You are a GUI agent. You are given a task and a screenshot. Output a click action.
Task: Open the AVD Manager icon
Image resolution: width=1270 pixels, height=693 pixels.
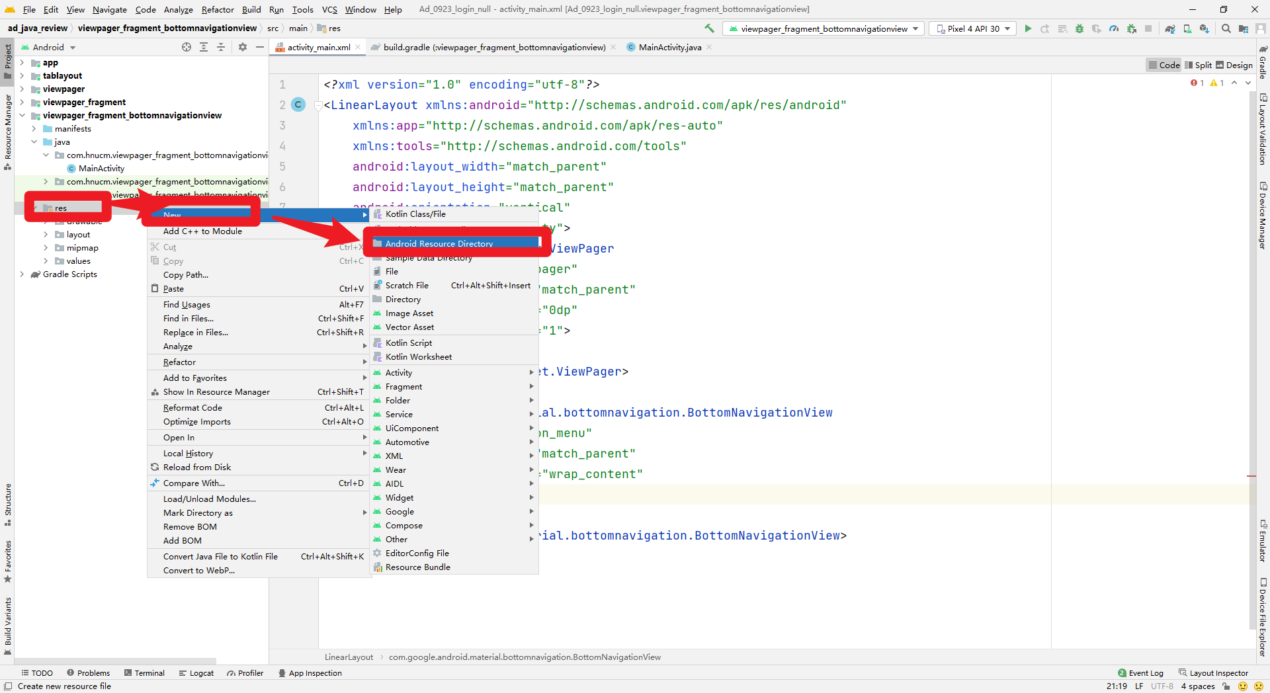pos(1187,28)
